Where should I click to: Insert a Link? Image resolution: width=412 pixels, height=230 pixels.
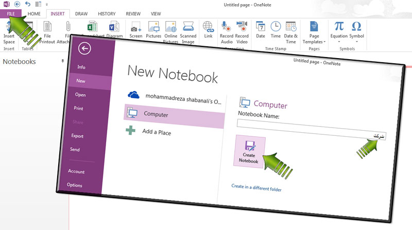(208, 30)
